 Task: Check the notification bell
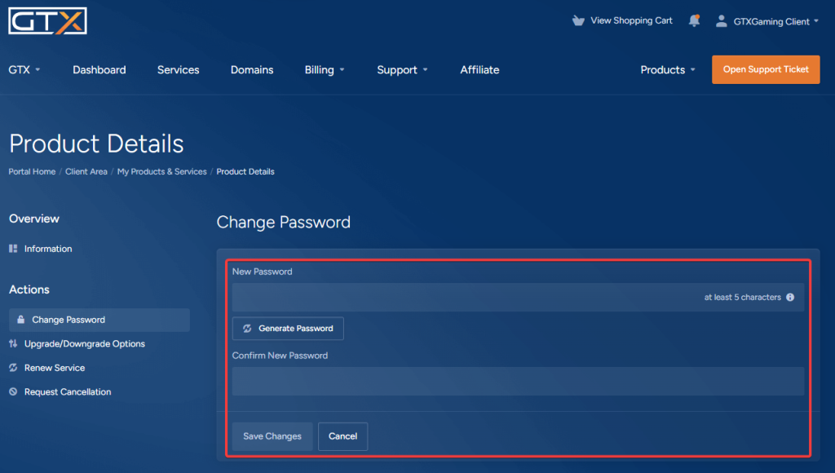(x=694, y=20)
